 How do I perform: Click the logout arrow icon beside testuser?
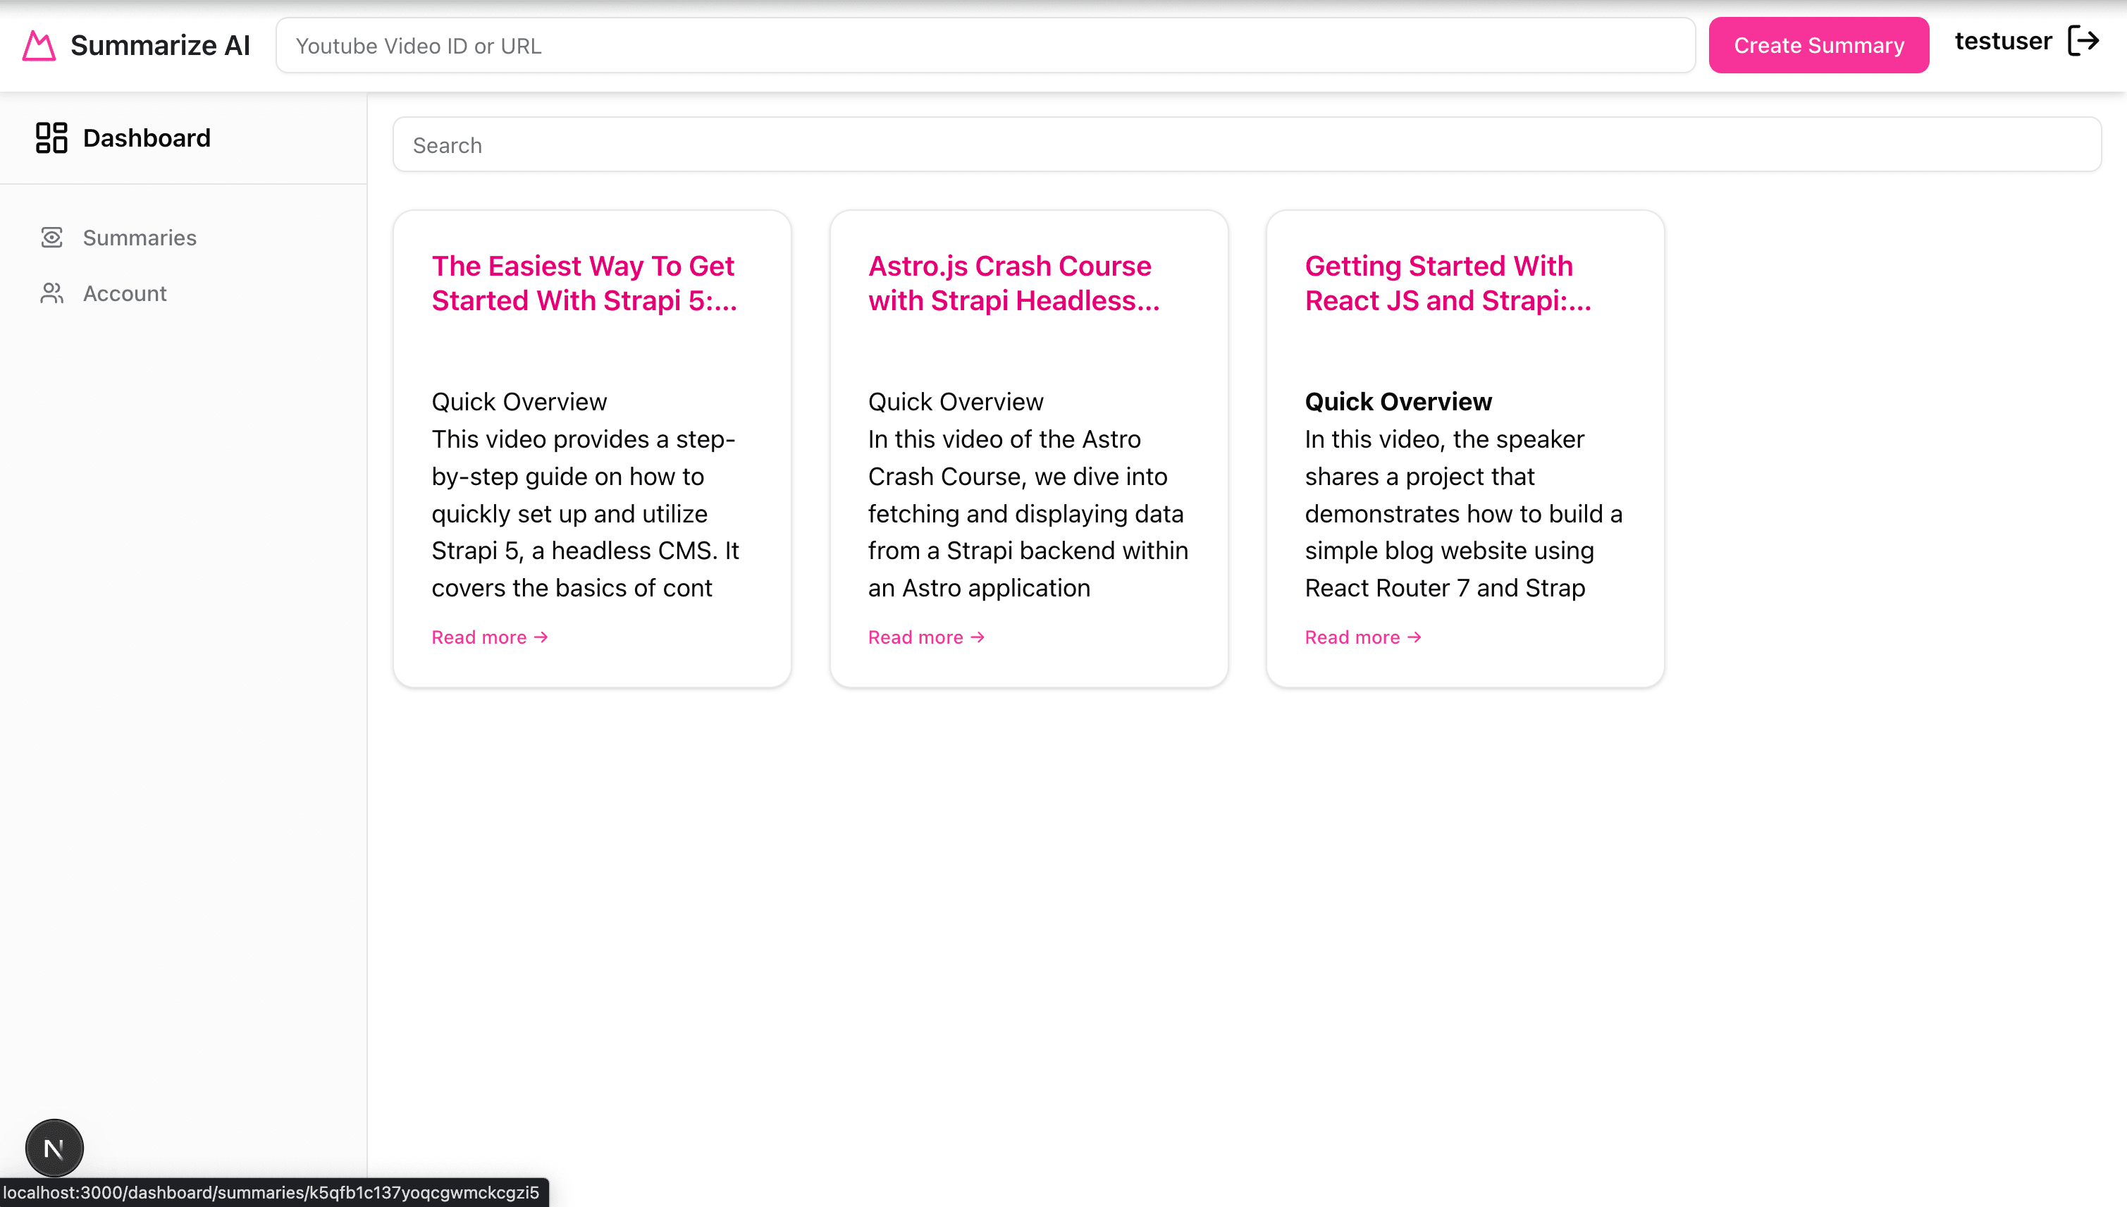tap(2083, 41)
